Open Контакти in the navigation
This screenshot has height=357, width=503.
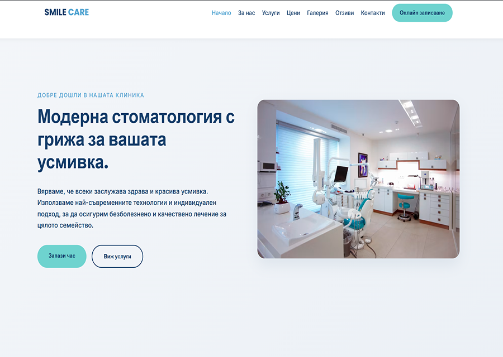tap(373, 13)
